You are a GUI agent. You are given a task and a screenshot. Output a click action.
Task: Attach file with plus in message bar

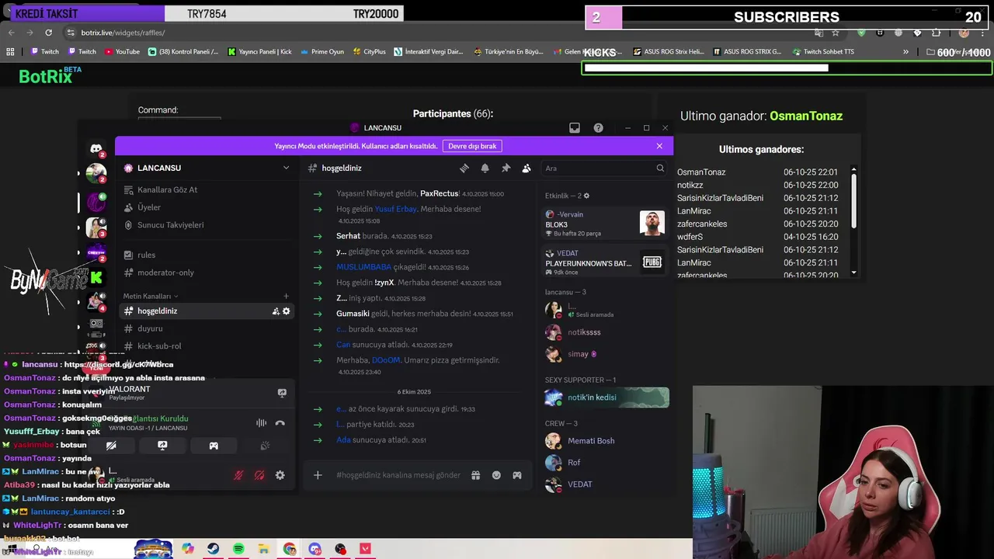(x=318, y=475)
